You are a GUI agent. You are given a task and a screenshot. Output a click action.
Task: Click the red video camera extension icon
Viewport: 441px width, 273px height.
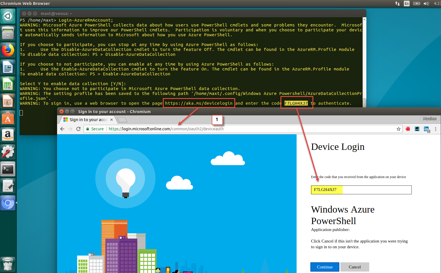pyautogui.click(x=408, y=129)
